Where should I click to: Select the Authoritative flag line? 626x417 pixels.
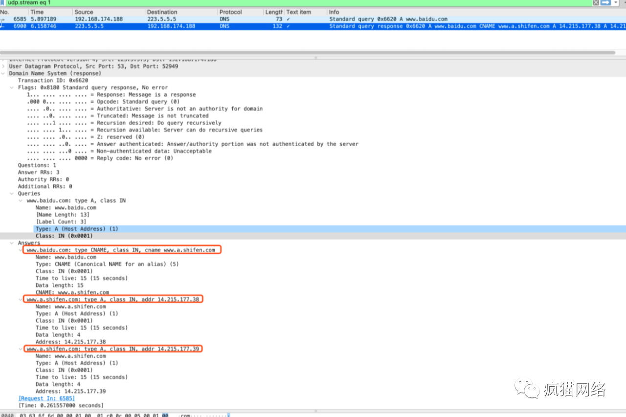click(x=145, y=109)
